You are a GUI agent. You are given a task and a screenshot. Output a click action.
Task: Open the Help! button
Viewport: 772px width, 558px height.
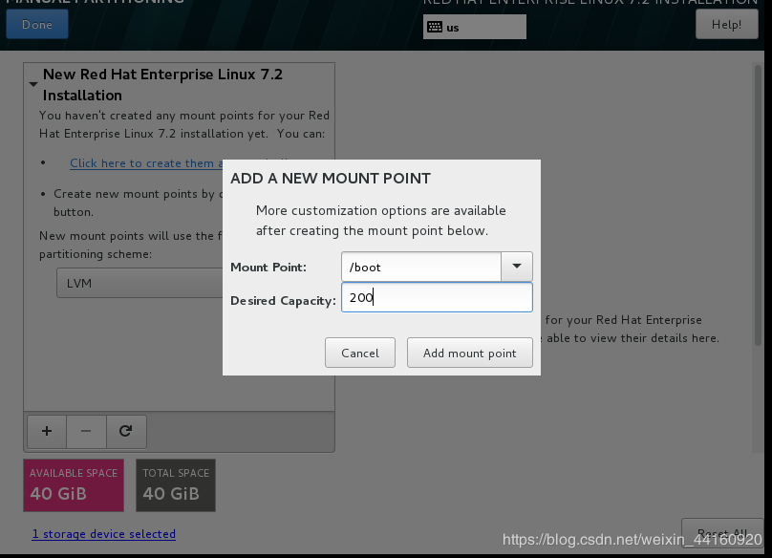[727, 24]
